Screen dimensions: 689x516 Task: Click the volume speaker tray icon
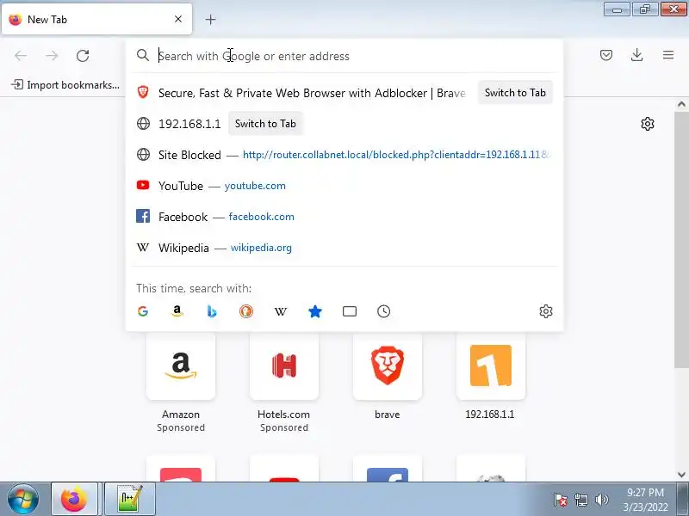pos(601,500)
